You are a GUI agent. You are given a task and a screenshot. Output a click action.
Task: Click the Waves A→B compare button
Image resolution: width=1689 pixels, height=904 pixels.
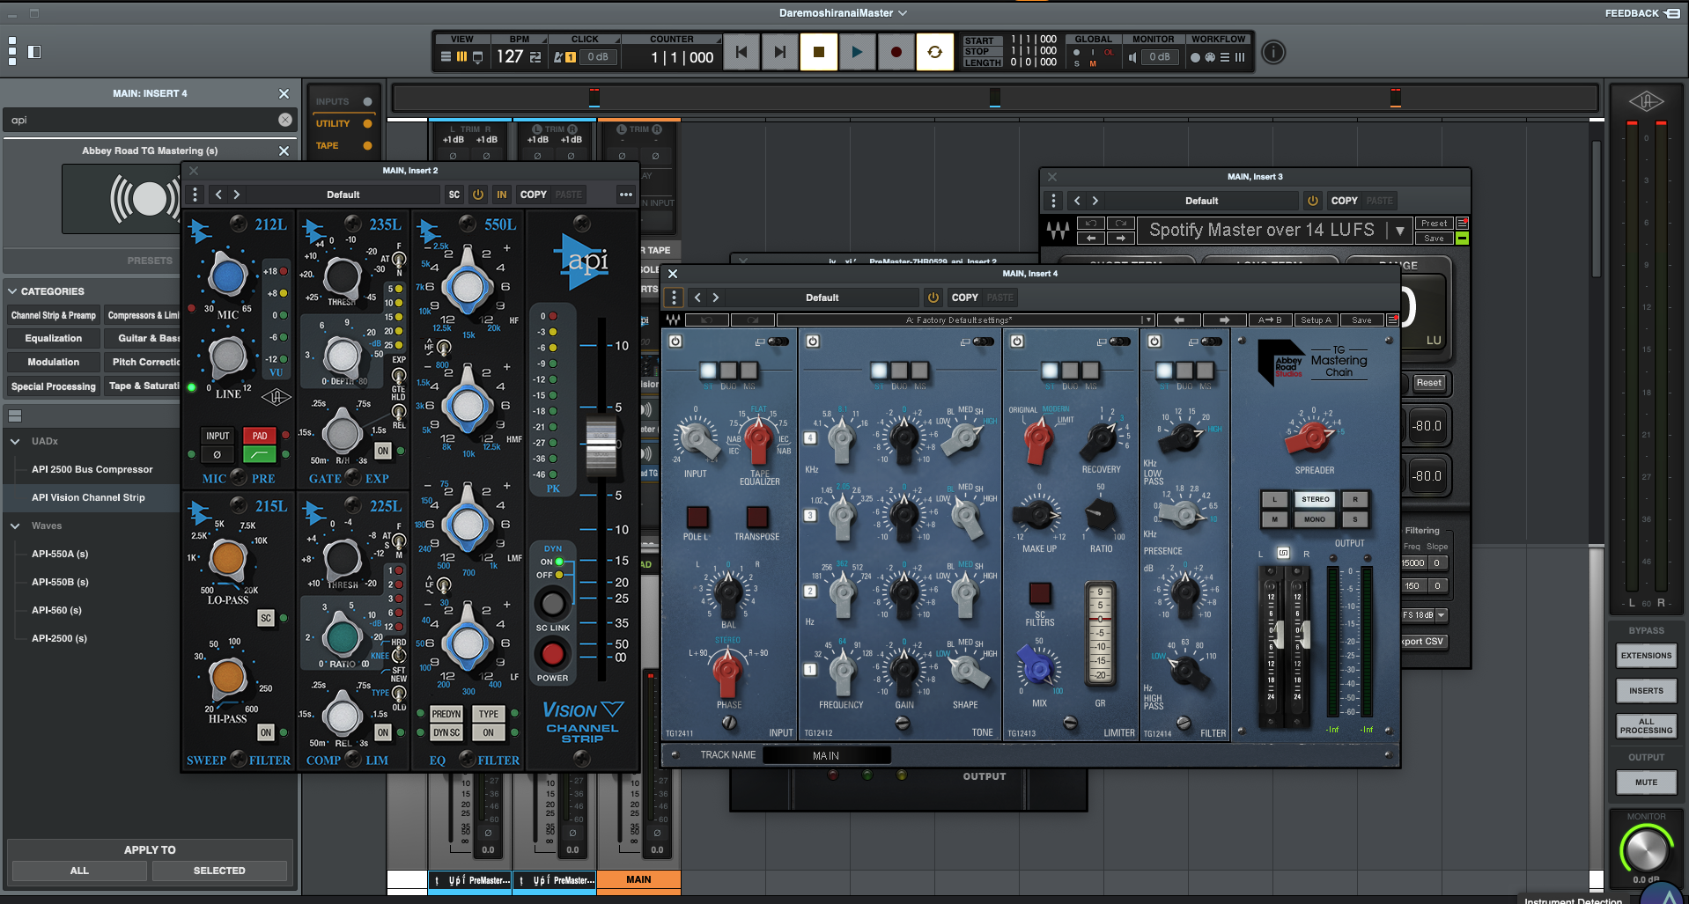(1269, 320)
